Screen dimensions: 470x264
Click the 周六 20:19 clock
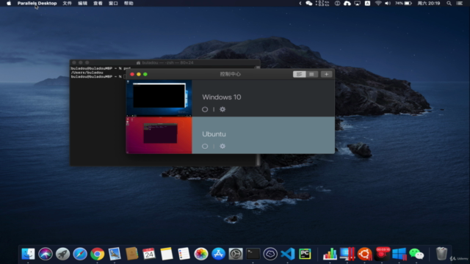point(429,3)
